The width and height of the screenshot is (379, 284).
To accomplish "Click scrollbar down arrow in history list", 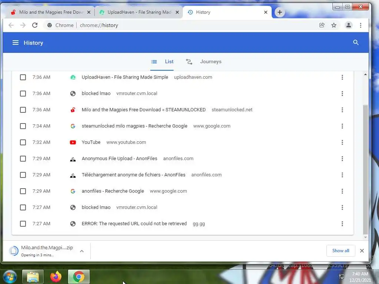I will point(365,237).
